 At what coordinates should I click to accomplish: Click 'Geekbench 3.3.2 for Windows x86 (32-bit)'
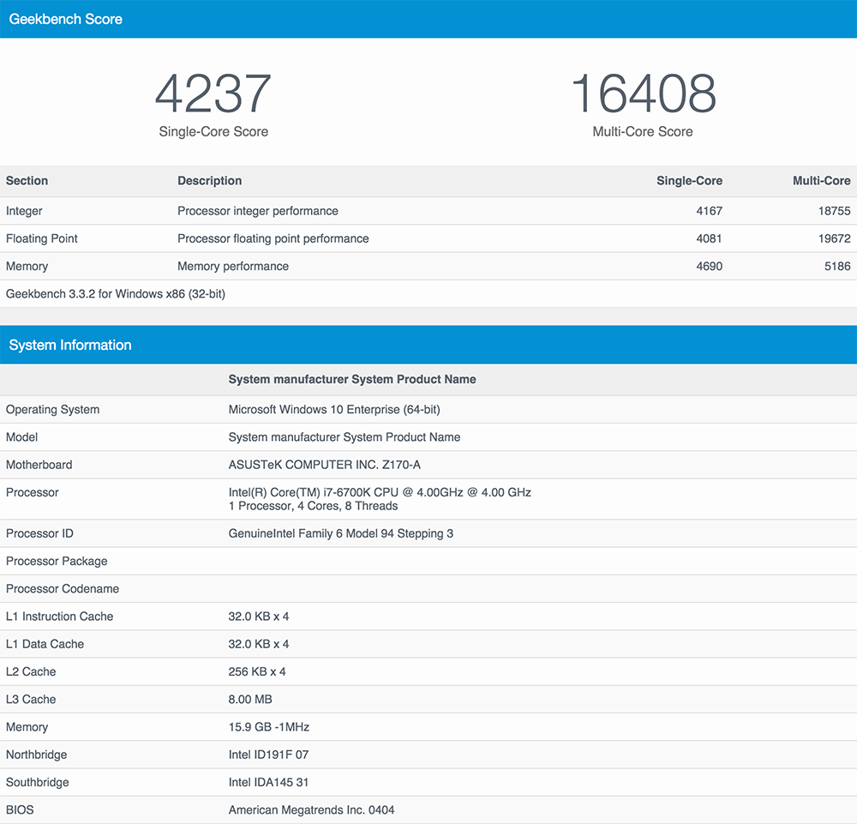116,294
